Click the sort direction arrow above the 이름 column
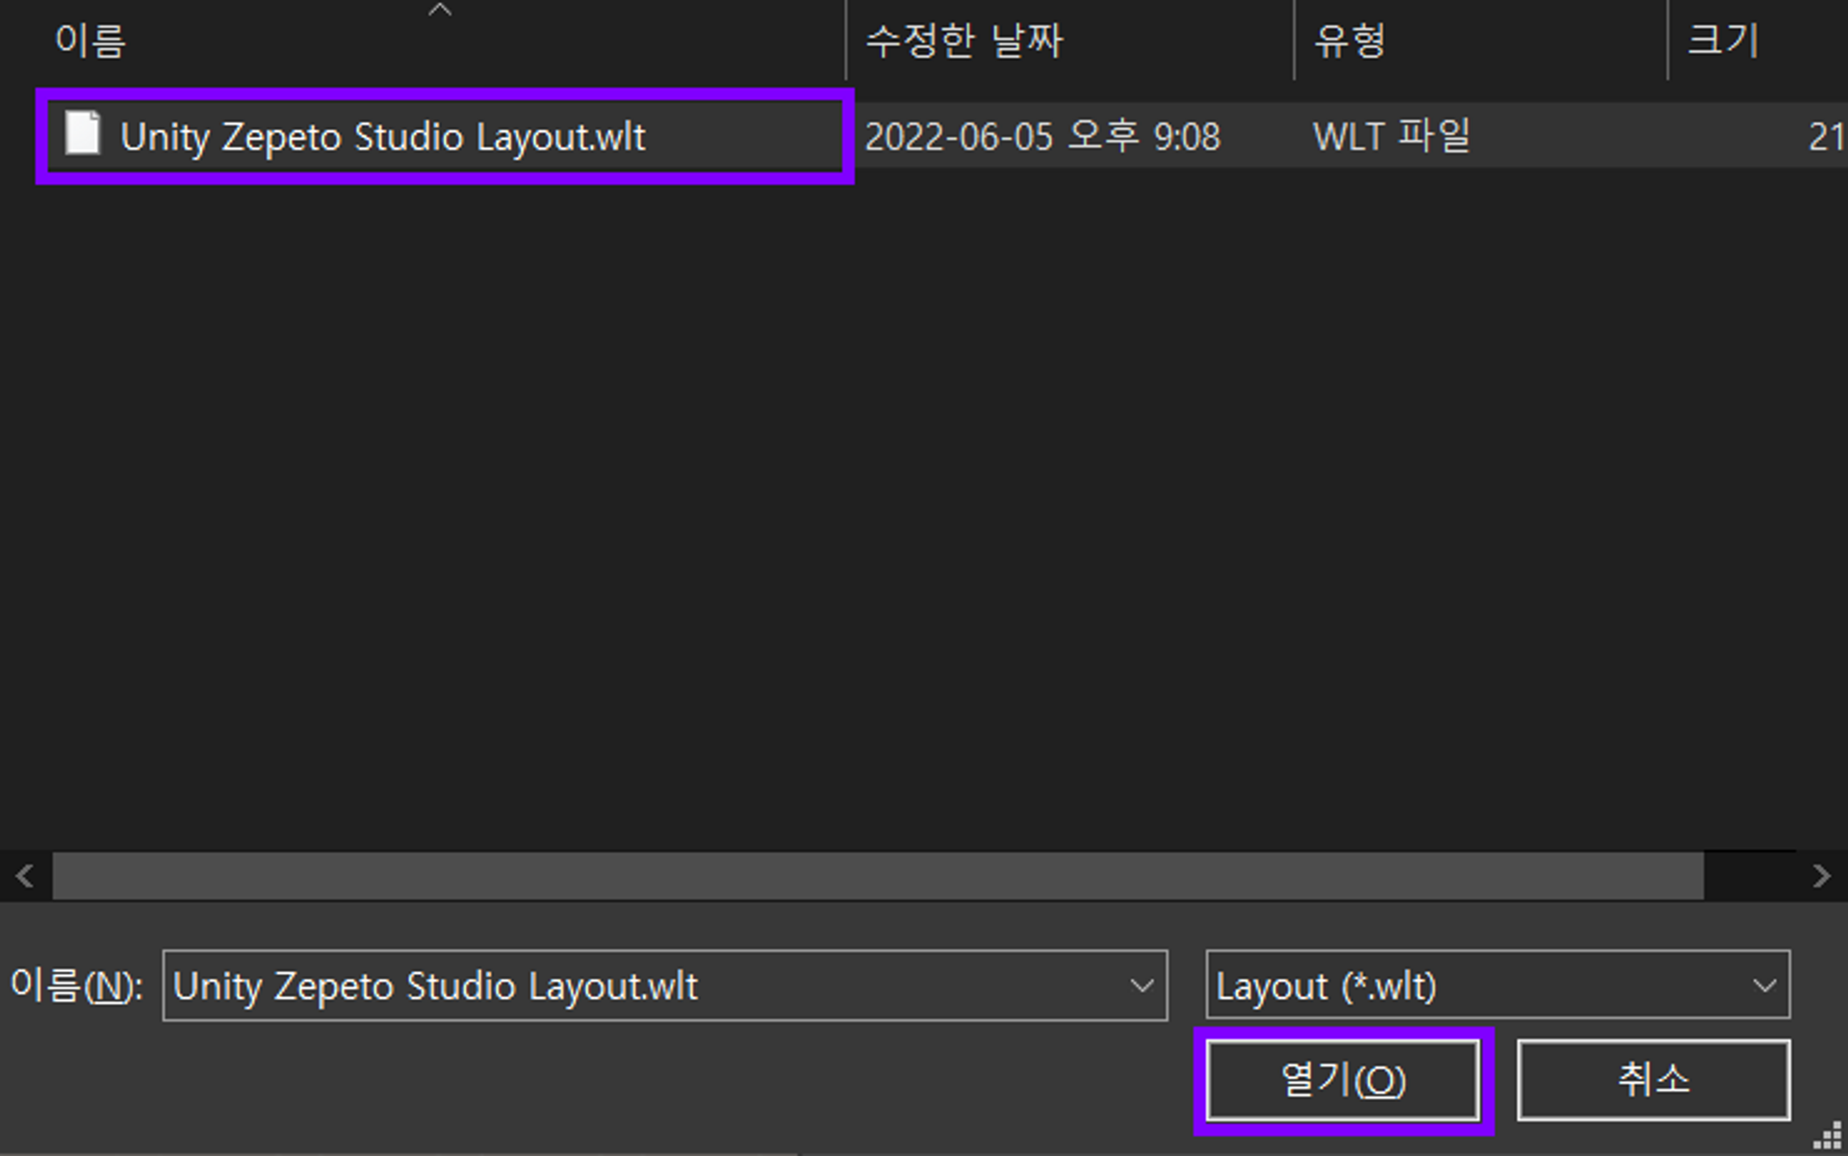 440,10
